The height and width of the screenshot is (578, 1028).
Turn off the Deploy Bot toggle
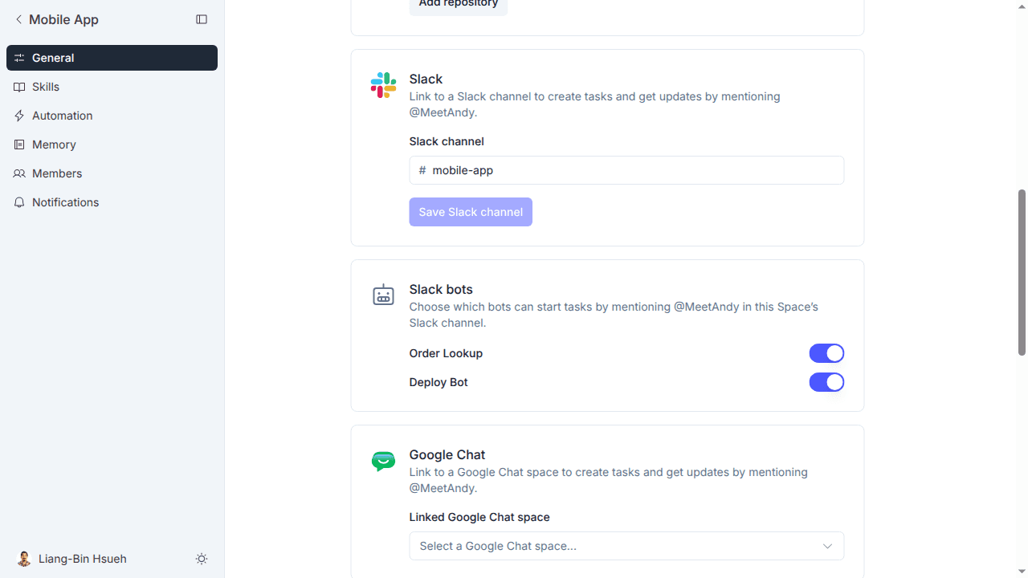tap(826, 382)
